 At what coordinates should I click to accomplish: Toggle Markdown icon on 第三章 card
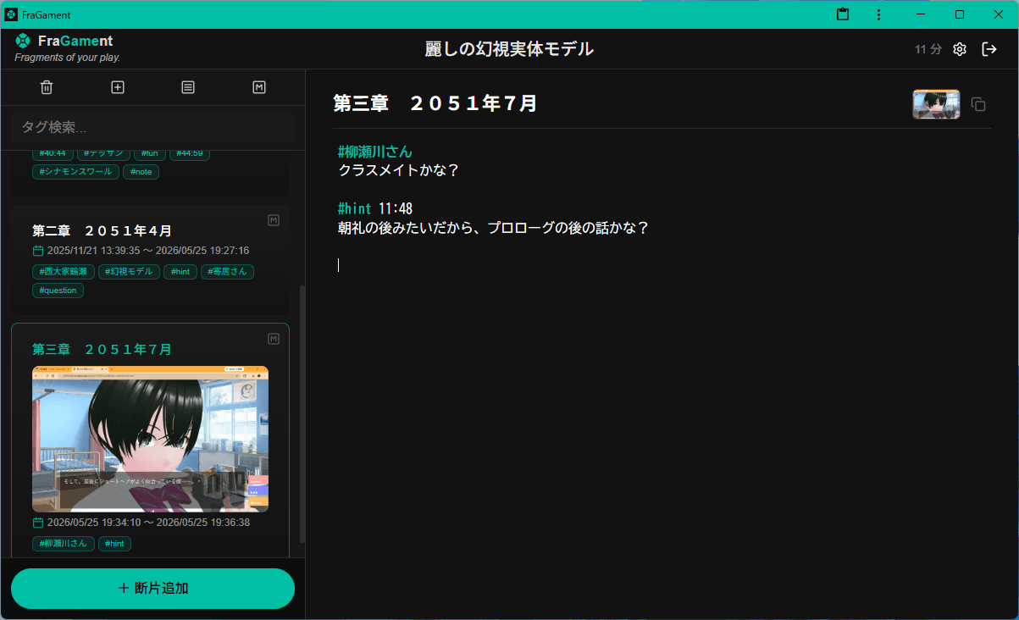[x=274, y=339]
